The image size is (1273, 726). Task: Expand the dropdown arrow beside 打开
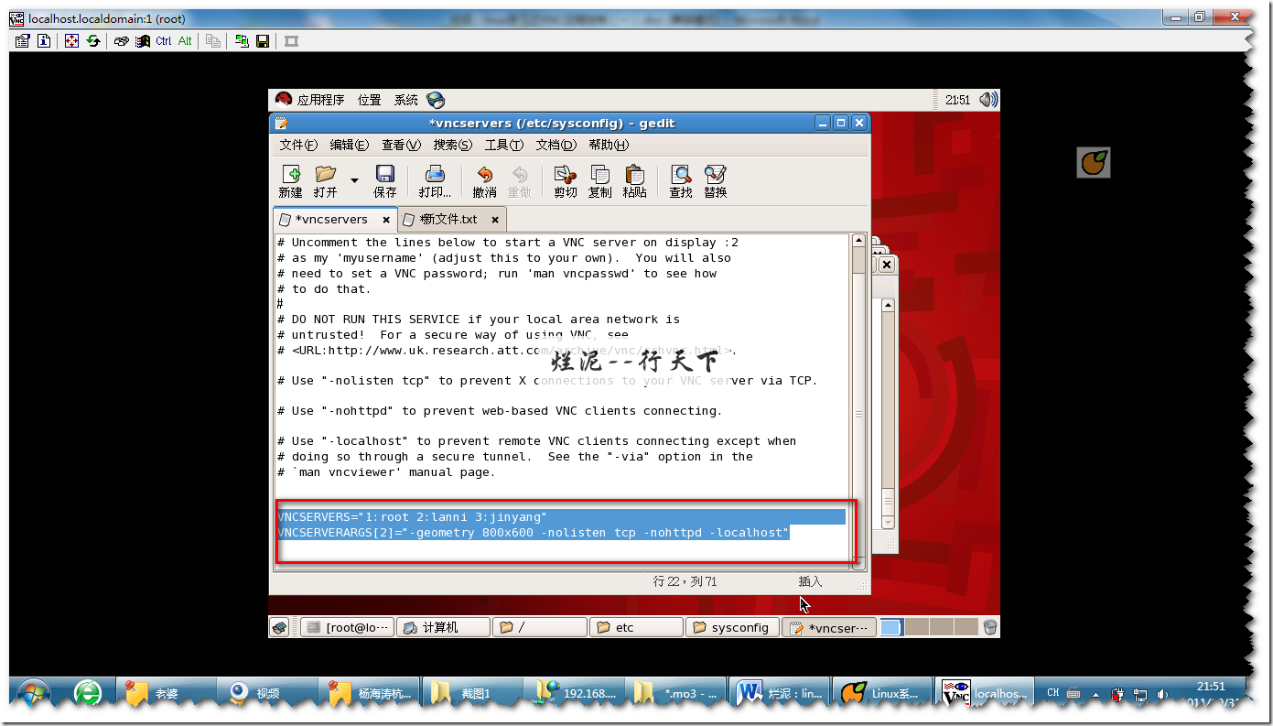[354, 179]
